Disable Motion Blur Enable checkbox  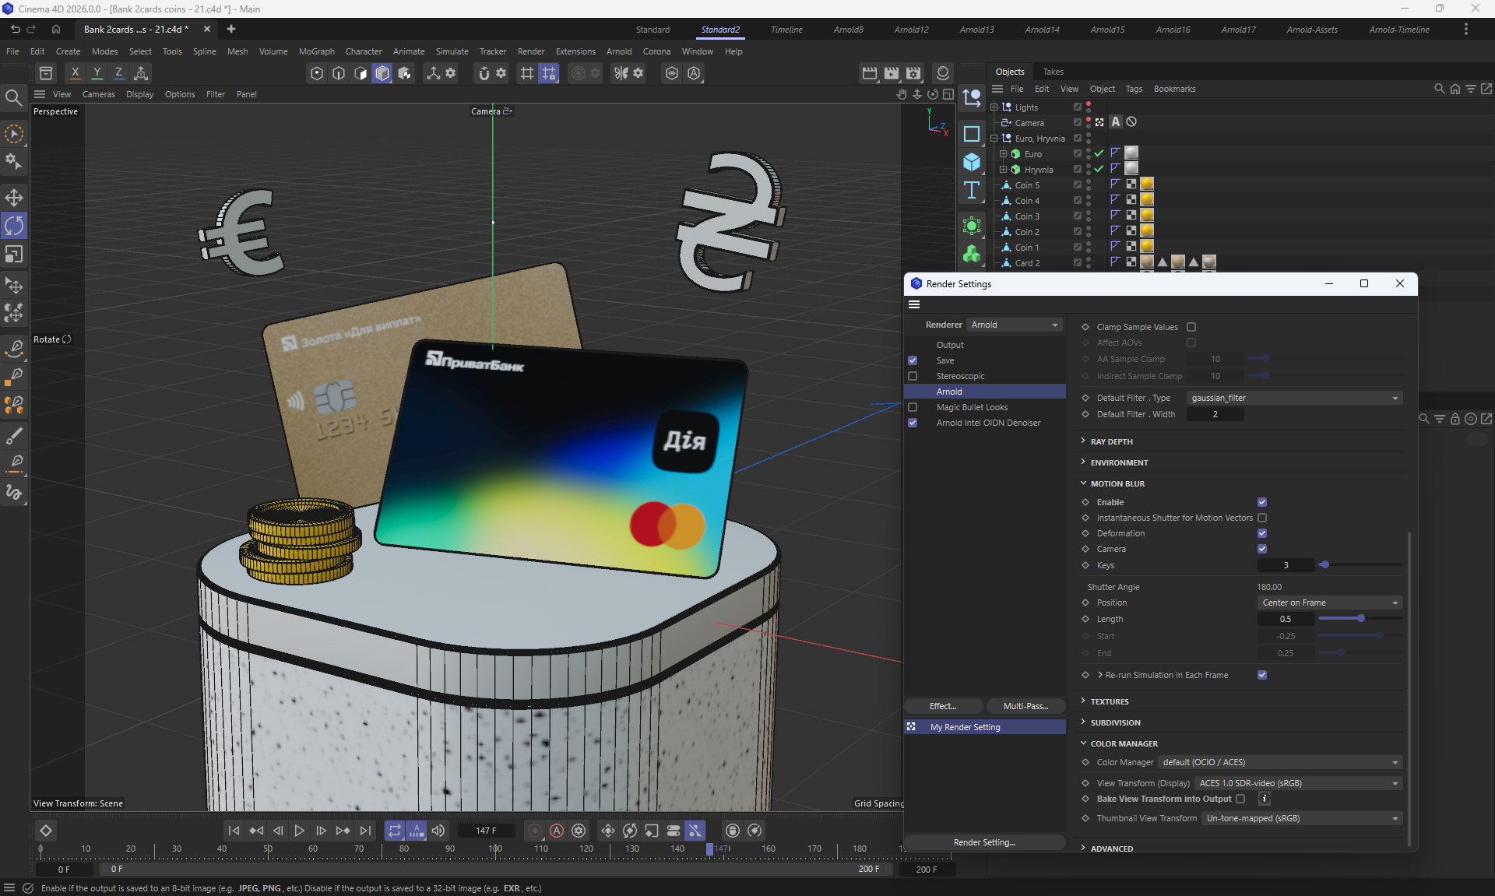tap(1262, 502)
